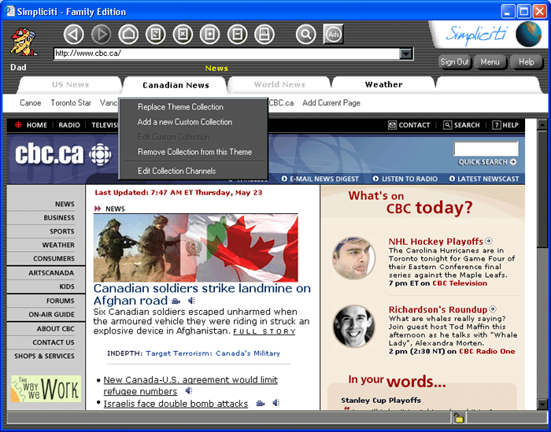
Task: Click the cbc.ca logo
Action: [x=63, y=153]
